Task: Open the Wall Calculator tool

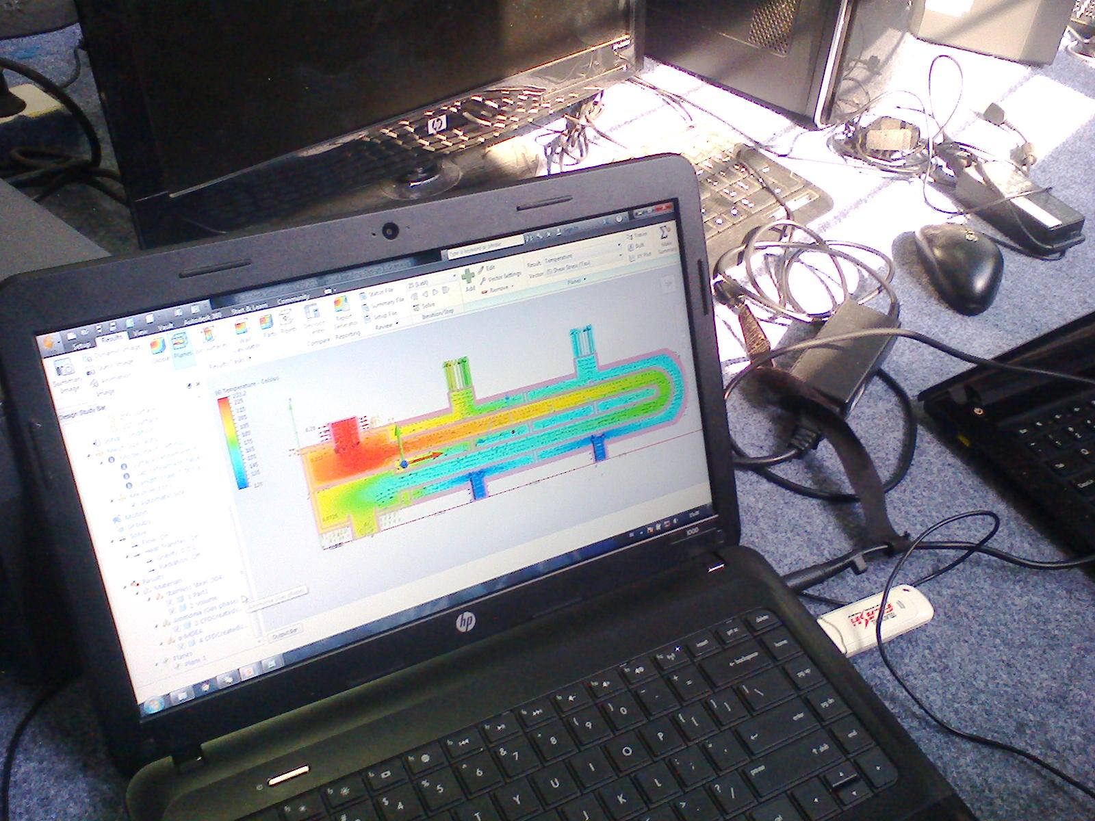Action: pos(242,335)
